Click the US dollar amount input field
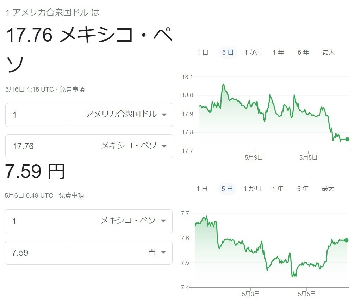 pyautogui.click(x=37, y=115)
